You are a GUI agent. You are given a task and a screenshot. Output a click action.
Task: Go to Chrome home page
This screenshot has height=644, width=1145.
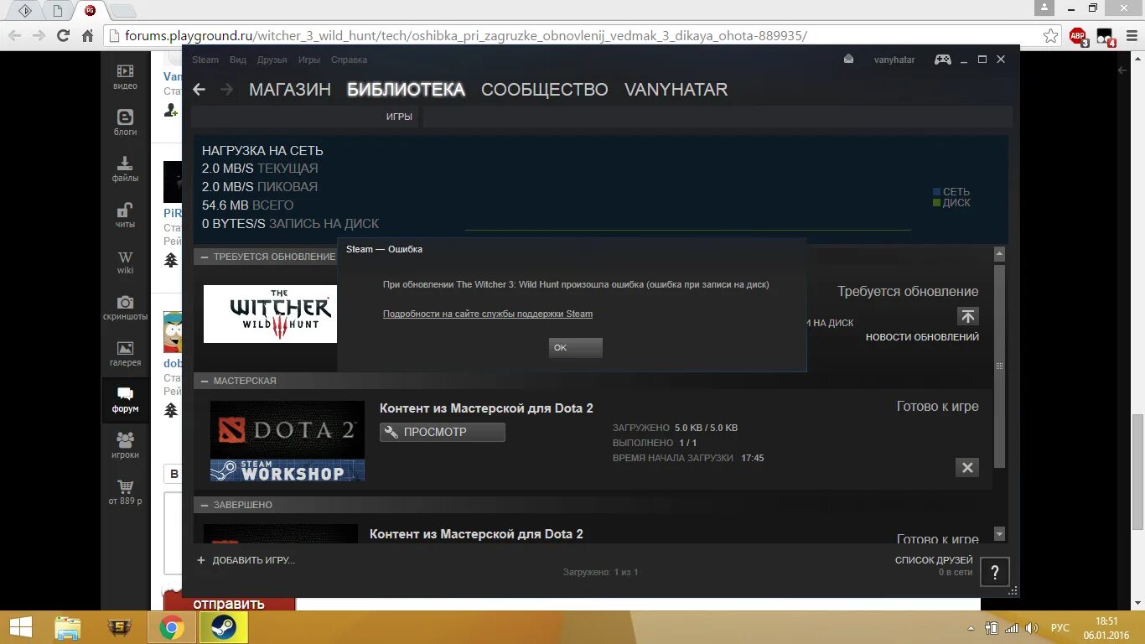(x=87, y=35)
